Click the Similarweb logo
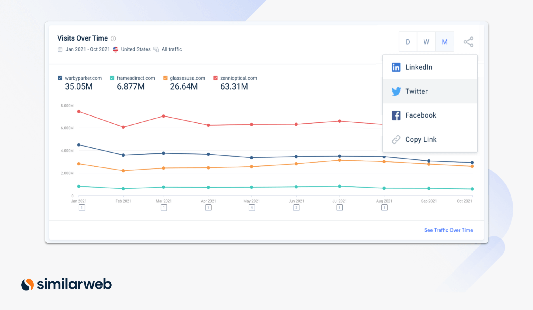Image resolution: width=533 pixels, height=310 pixels. click(66, 284)
